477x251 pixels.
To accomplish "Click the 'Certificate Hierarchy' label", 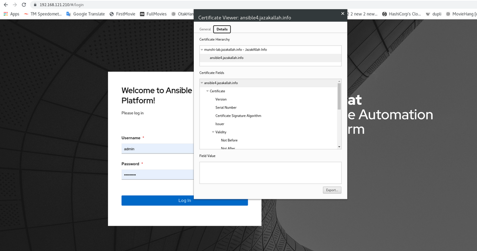I will tap(214, 40).
